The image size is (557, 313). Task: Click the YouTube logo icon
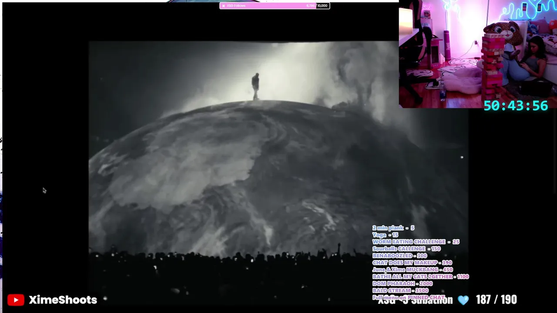tap(16, 300)
